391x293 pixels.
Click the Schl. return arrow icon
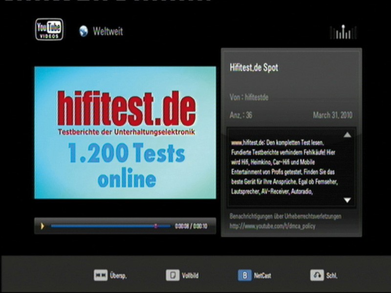[317, 275]
